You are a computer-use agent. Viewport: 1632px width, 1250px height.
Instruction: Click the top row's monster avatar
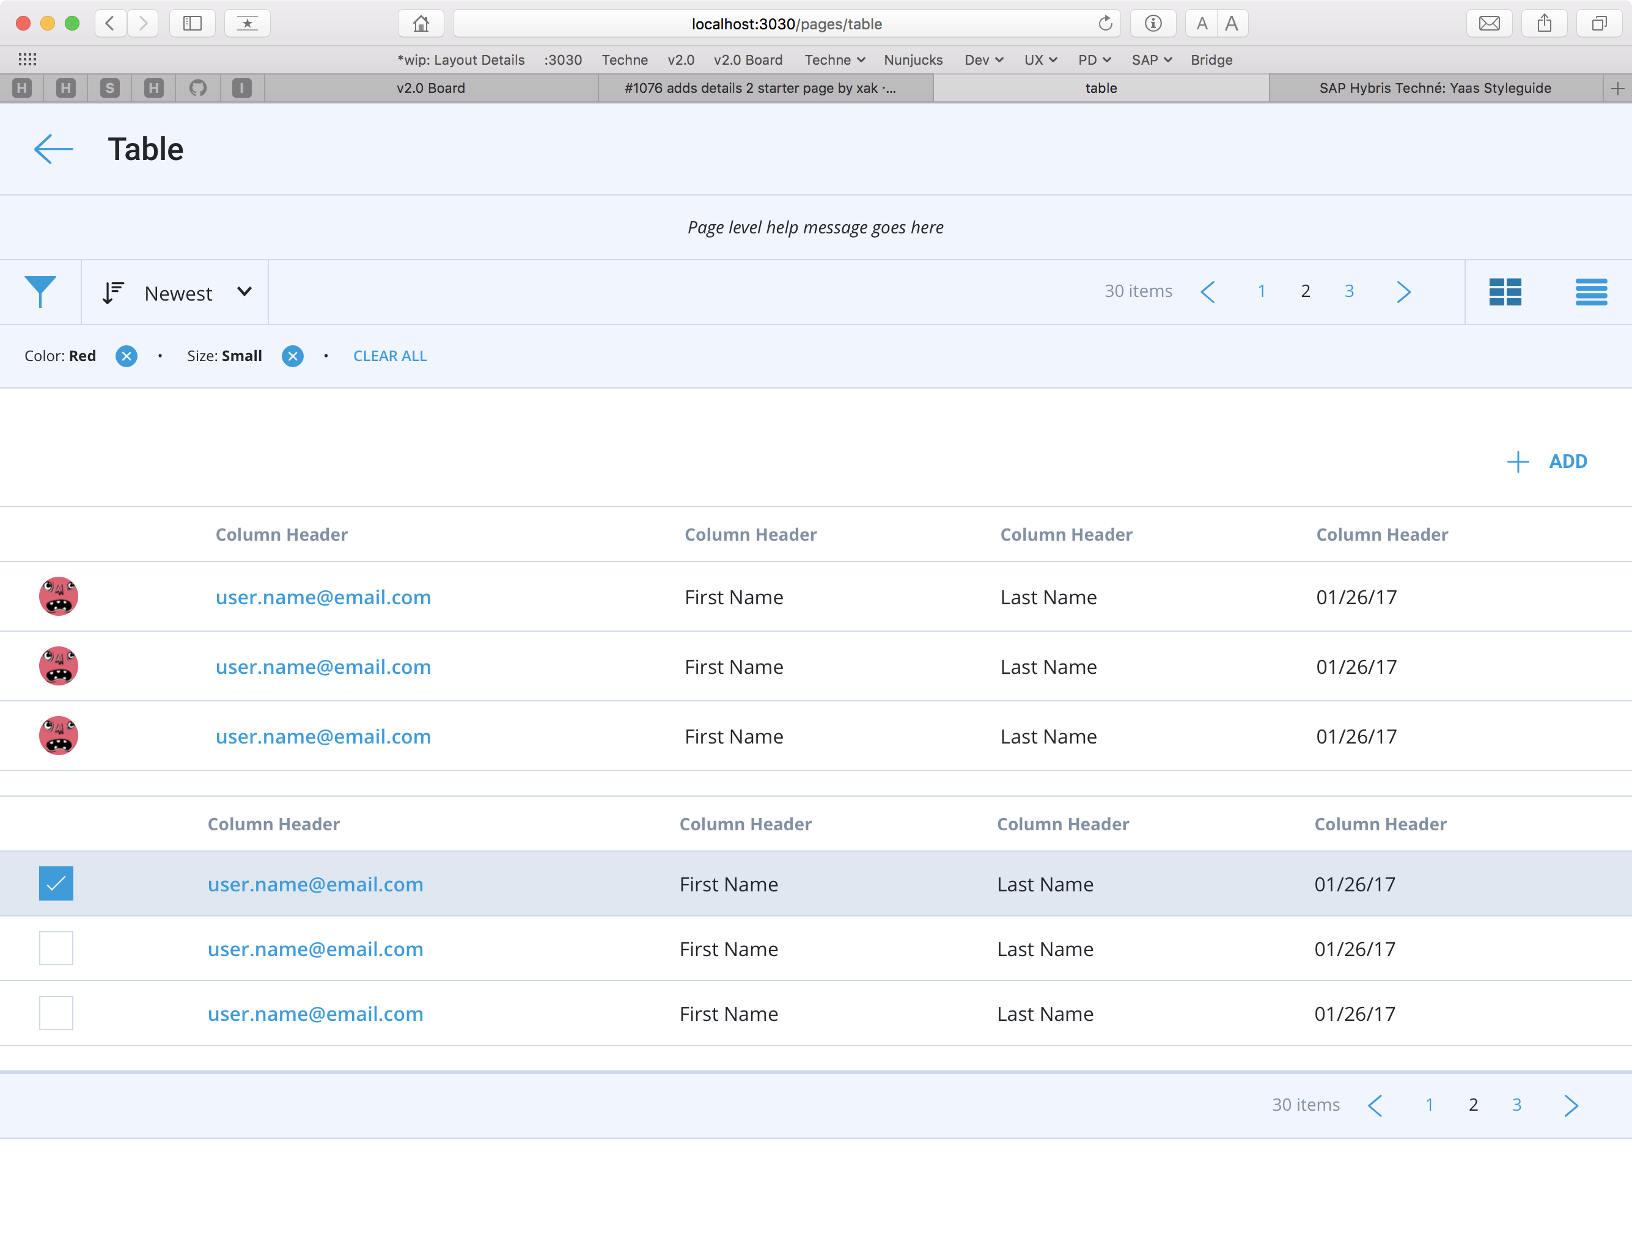58,596
